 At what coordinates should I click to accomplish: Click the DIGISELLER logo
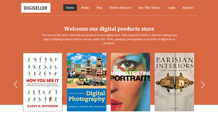point(36,8)
